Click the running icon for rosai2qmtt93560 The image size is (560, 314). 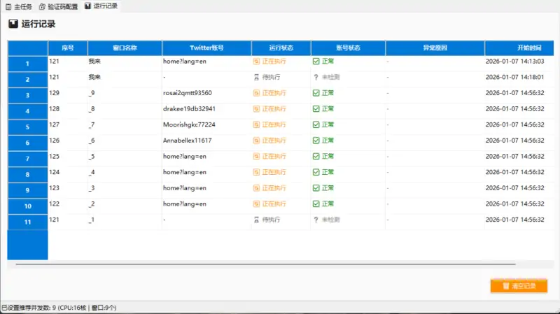tap(256, 93)
